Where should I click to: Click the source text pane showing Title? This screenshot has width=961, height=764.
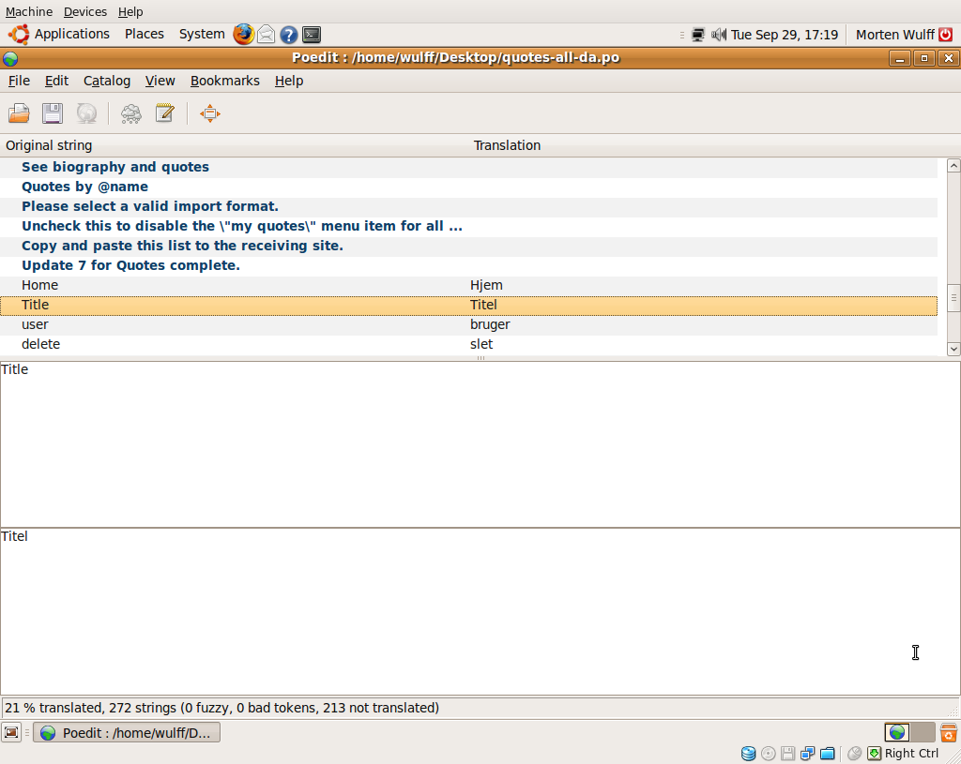tap(480, 443)
